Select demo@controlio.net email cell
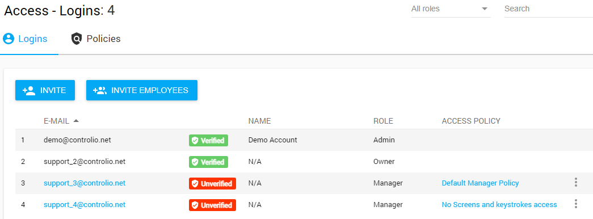The width and height of the screenshot is (593, 219). click(x=77, y=140)
